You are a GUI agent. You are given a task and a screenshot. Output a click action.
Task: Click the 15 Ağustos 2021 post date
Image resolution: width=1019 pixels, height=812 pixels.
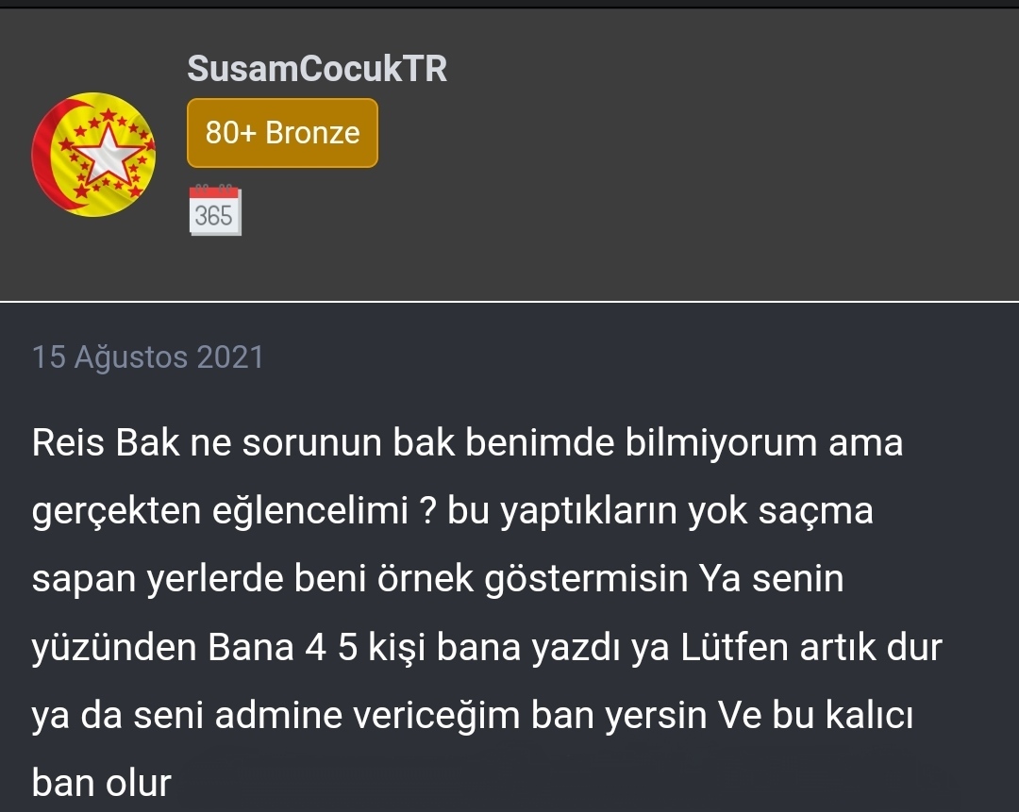147,357
